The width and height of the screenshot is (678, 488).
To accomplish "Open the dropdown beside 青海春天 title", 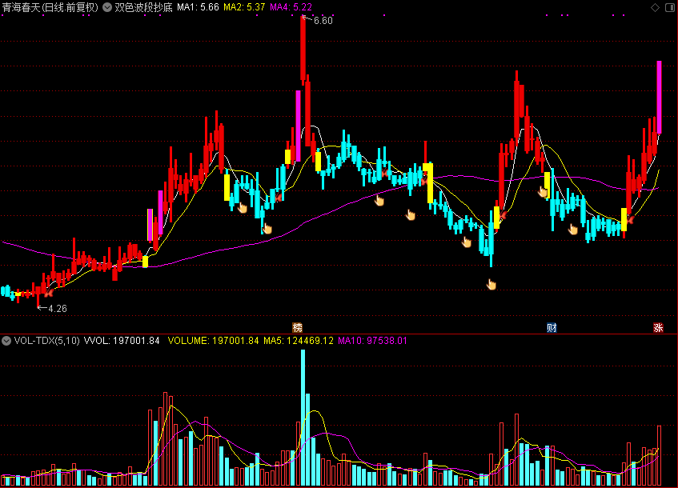I will click(x=107, y=7).
